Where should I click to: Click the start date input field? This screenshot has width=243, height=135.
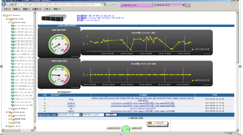[68, 115]
